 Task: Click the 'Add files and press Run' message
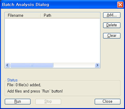(35, 91)
